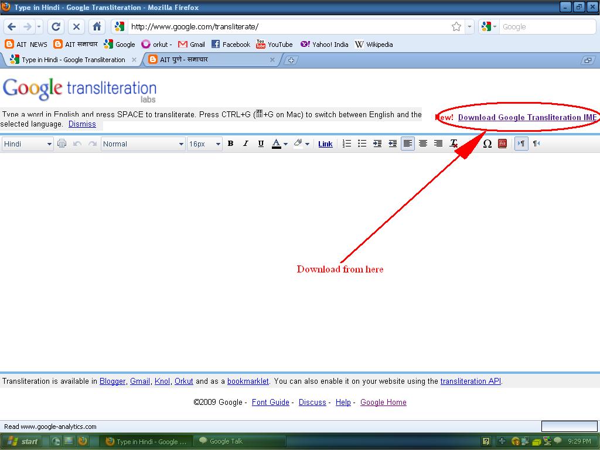The image size is (600, 450).
Task: Open the orkut bookmark
Action: click(156, 45)
